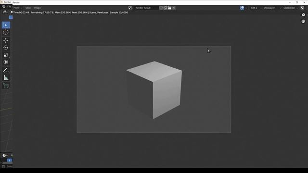Select the Add Cube tool
Viewport: 308px width, 173px height.
pyautogui.click(x=6, y=86)
